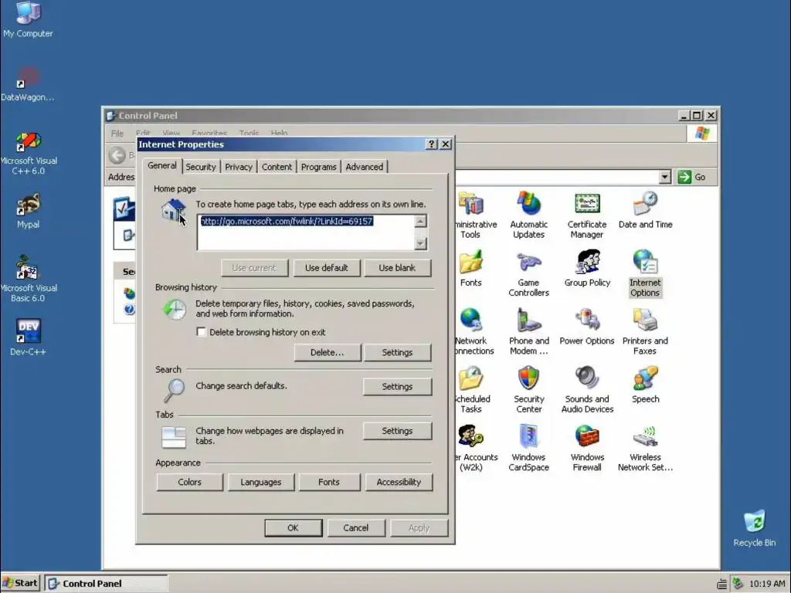Viewport: 791px width, 593px height.
Task: Click network tray icon beside the clock
Action: click(x=738, y=584)
